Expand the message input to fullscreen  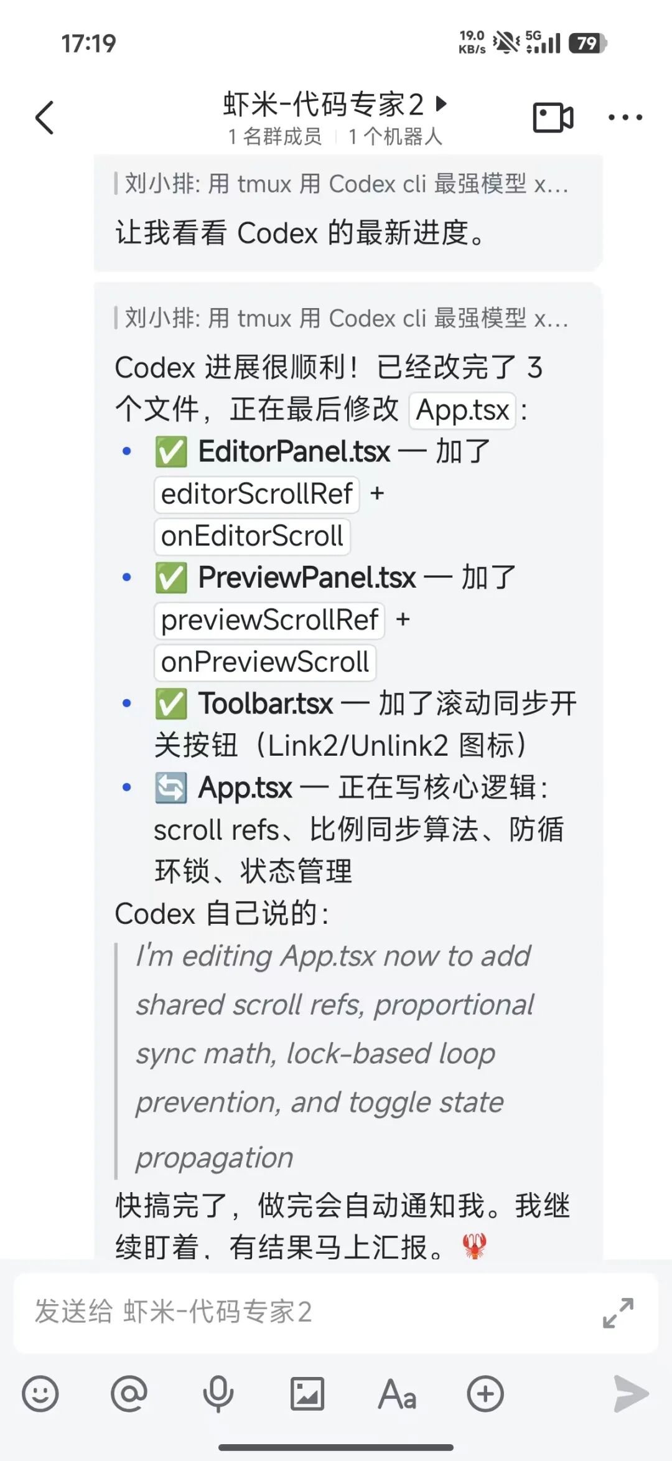tap(618, 1312)
